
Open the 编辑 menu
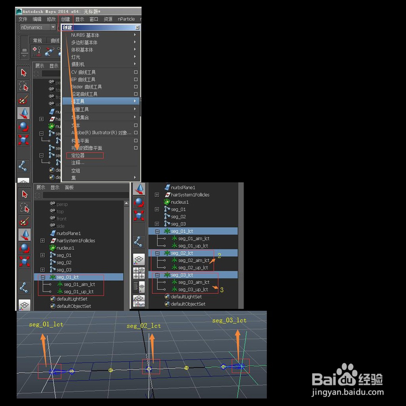coord(37,19)
